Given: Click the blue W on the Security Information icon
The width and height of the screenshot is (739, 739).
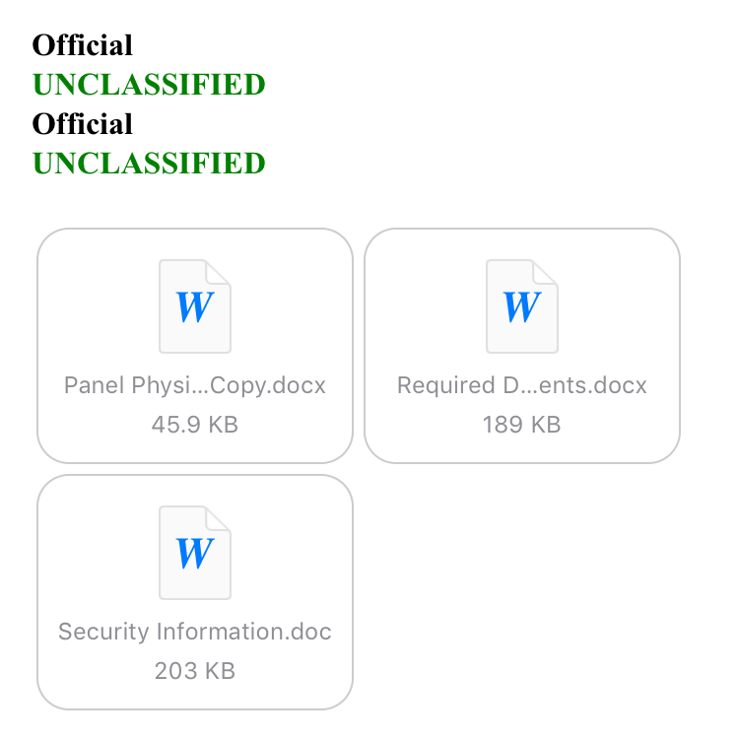Looking at the screenshot, I should (195, 554).
